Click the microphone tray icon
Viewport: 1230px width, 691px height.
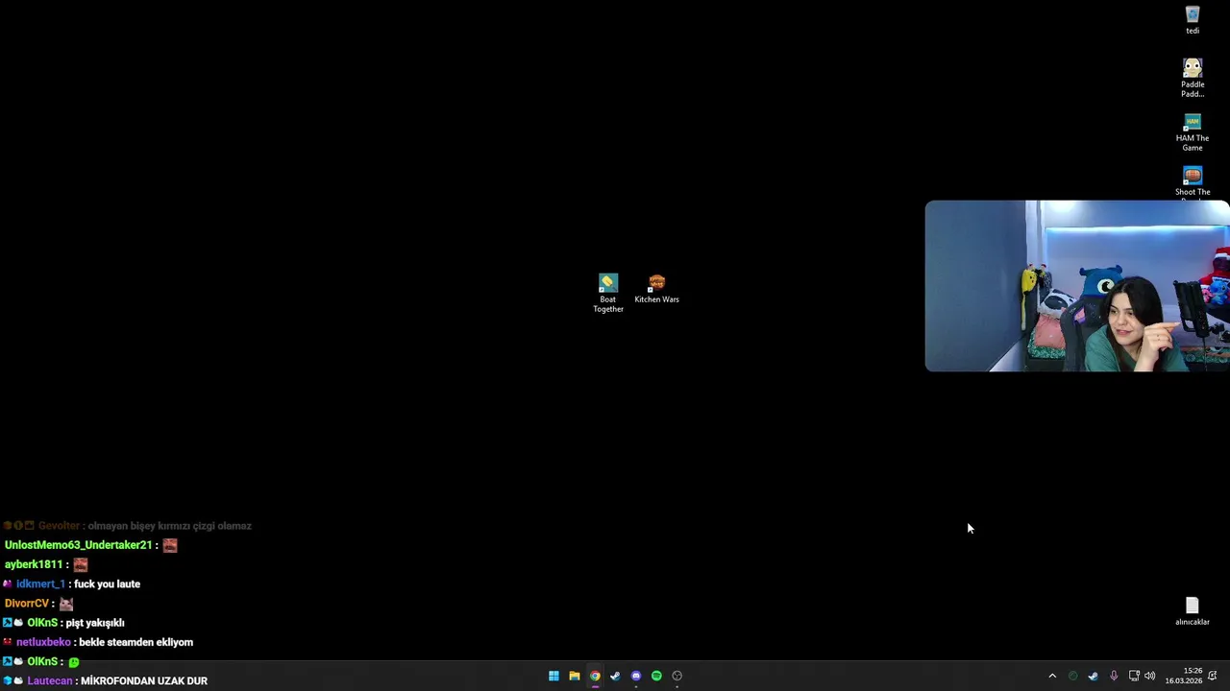(1114, 676)
